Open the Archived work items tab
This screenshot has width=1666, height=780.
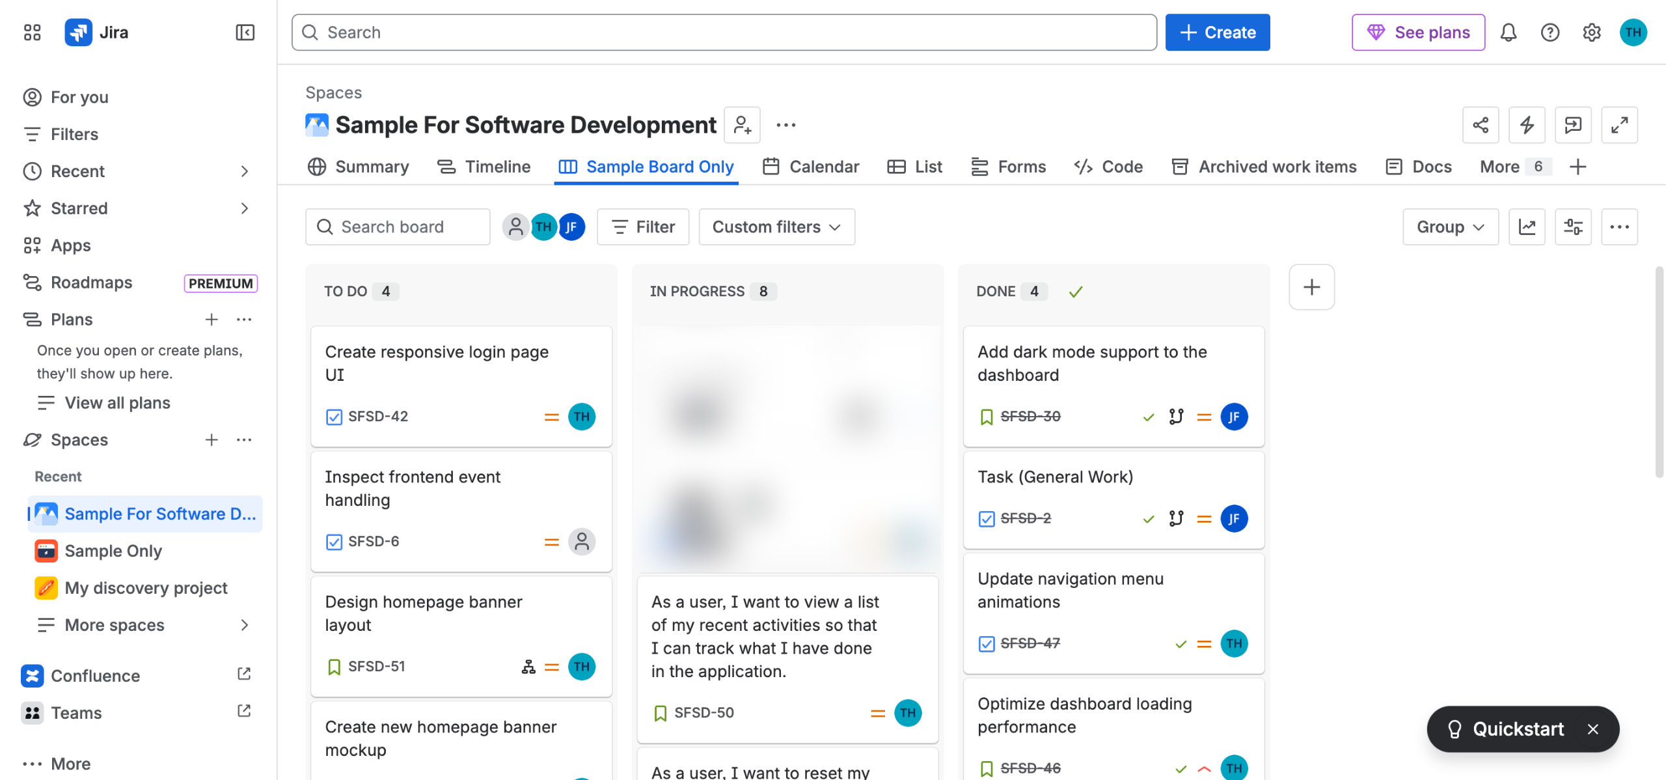pos(1264,167)
